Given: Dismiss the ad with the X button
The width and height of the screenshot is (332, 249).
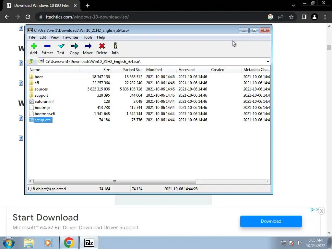Looking at the screenshot, I should click(321, 211).
